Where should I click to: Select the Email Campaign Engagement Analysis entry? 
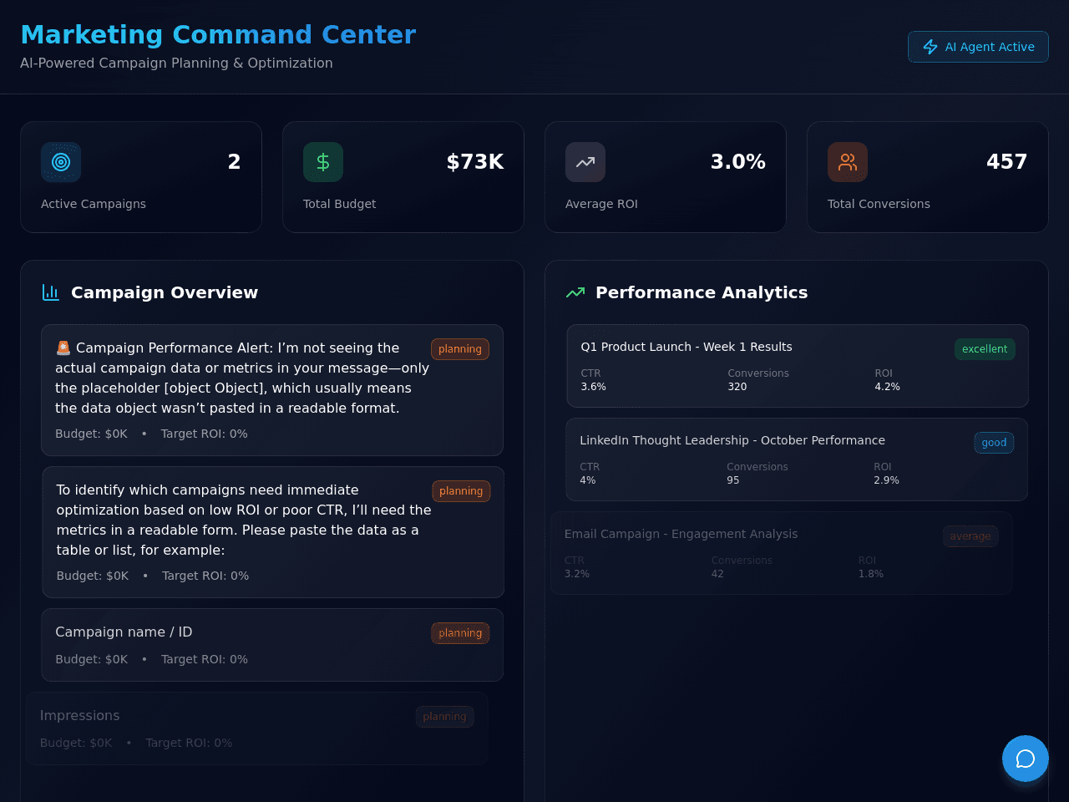(x=782, y=553)
